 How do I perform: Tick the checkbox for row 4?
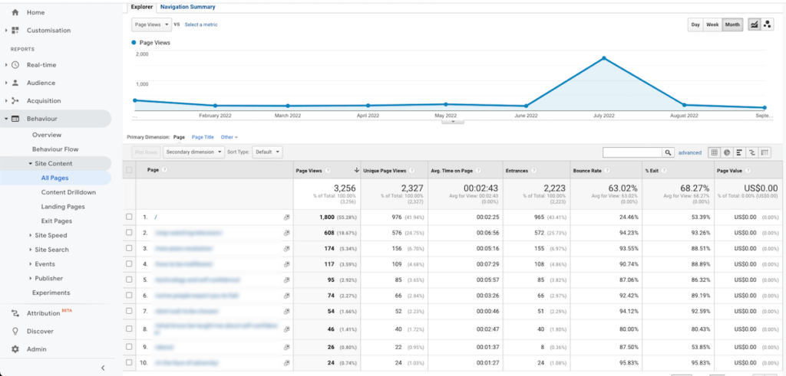point(129,264)
